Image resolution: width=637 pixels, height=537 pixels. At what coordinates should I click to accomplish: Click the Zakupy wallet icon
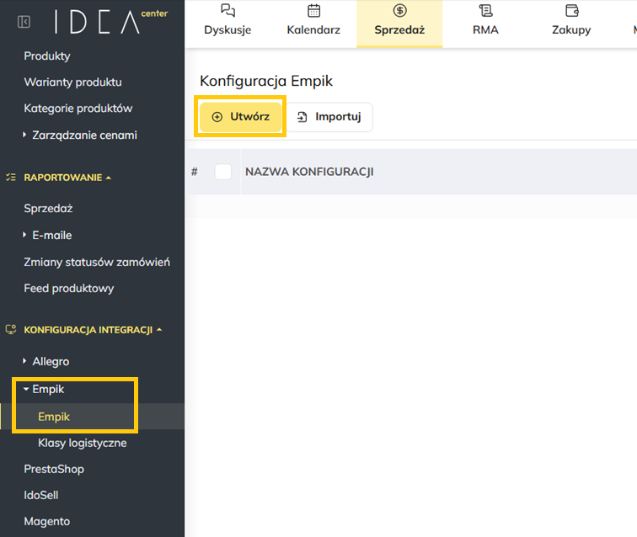click(x=571, y=11)
